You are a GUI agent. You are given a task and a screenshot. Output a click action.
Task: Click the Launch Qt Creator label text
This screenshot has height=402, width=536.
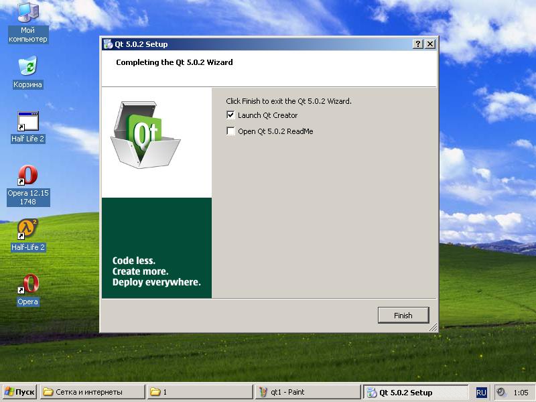267,115
